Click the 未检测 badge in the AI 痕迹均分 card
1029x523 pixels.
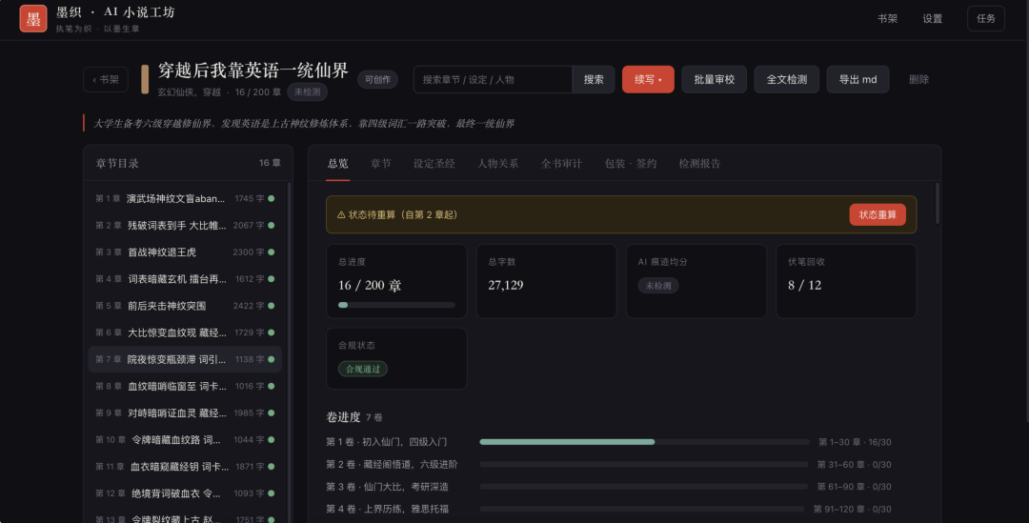(658, 286)
